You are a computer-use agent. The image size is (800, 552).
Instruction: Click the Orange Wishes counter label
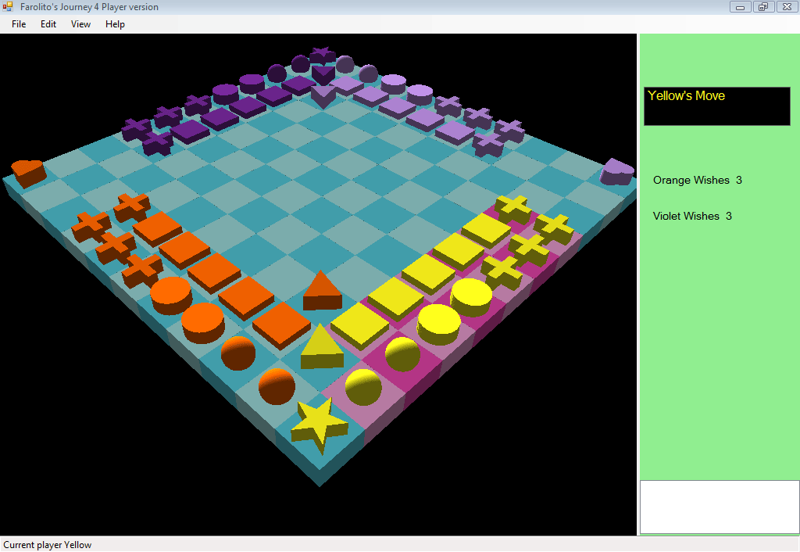pos(697,181)
